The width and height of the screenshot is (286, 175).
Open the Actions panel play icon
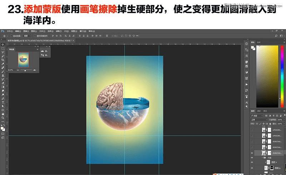[246, 84]
